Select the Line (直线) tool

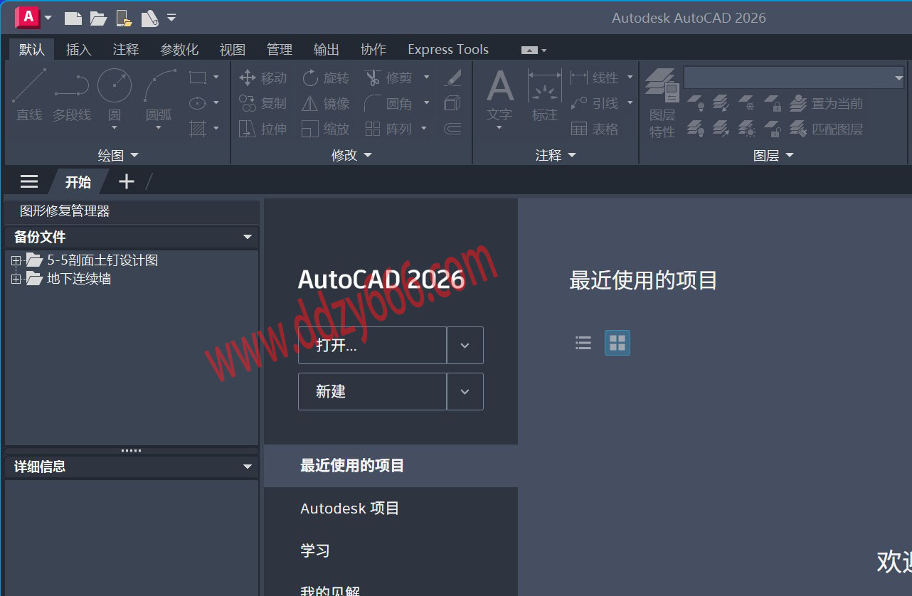pyautogui.click(x=29, y=95)
